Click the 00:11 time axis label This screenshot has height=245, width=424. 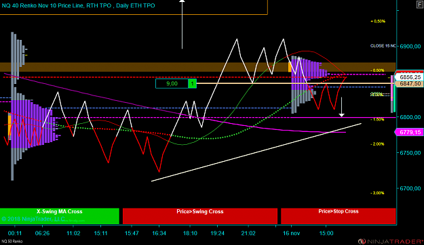[x=15, y=233]
